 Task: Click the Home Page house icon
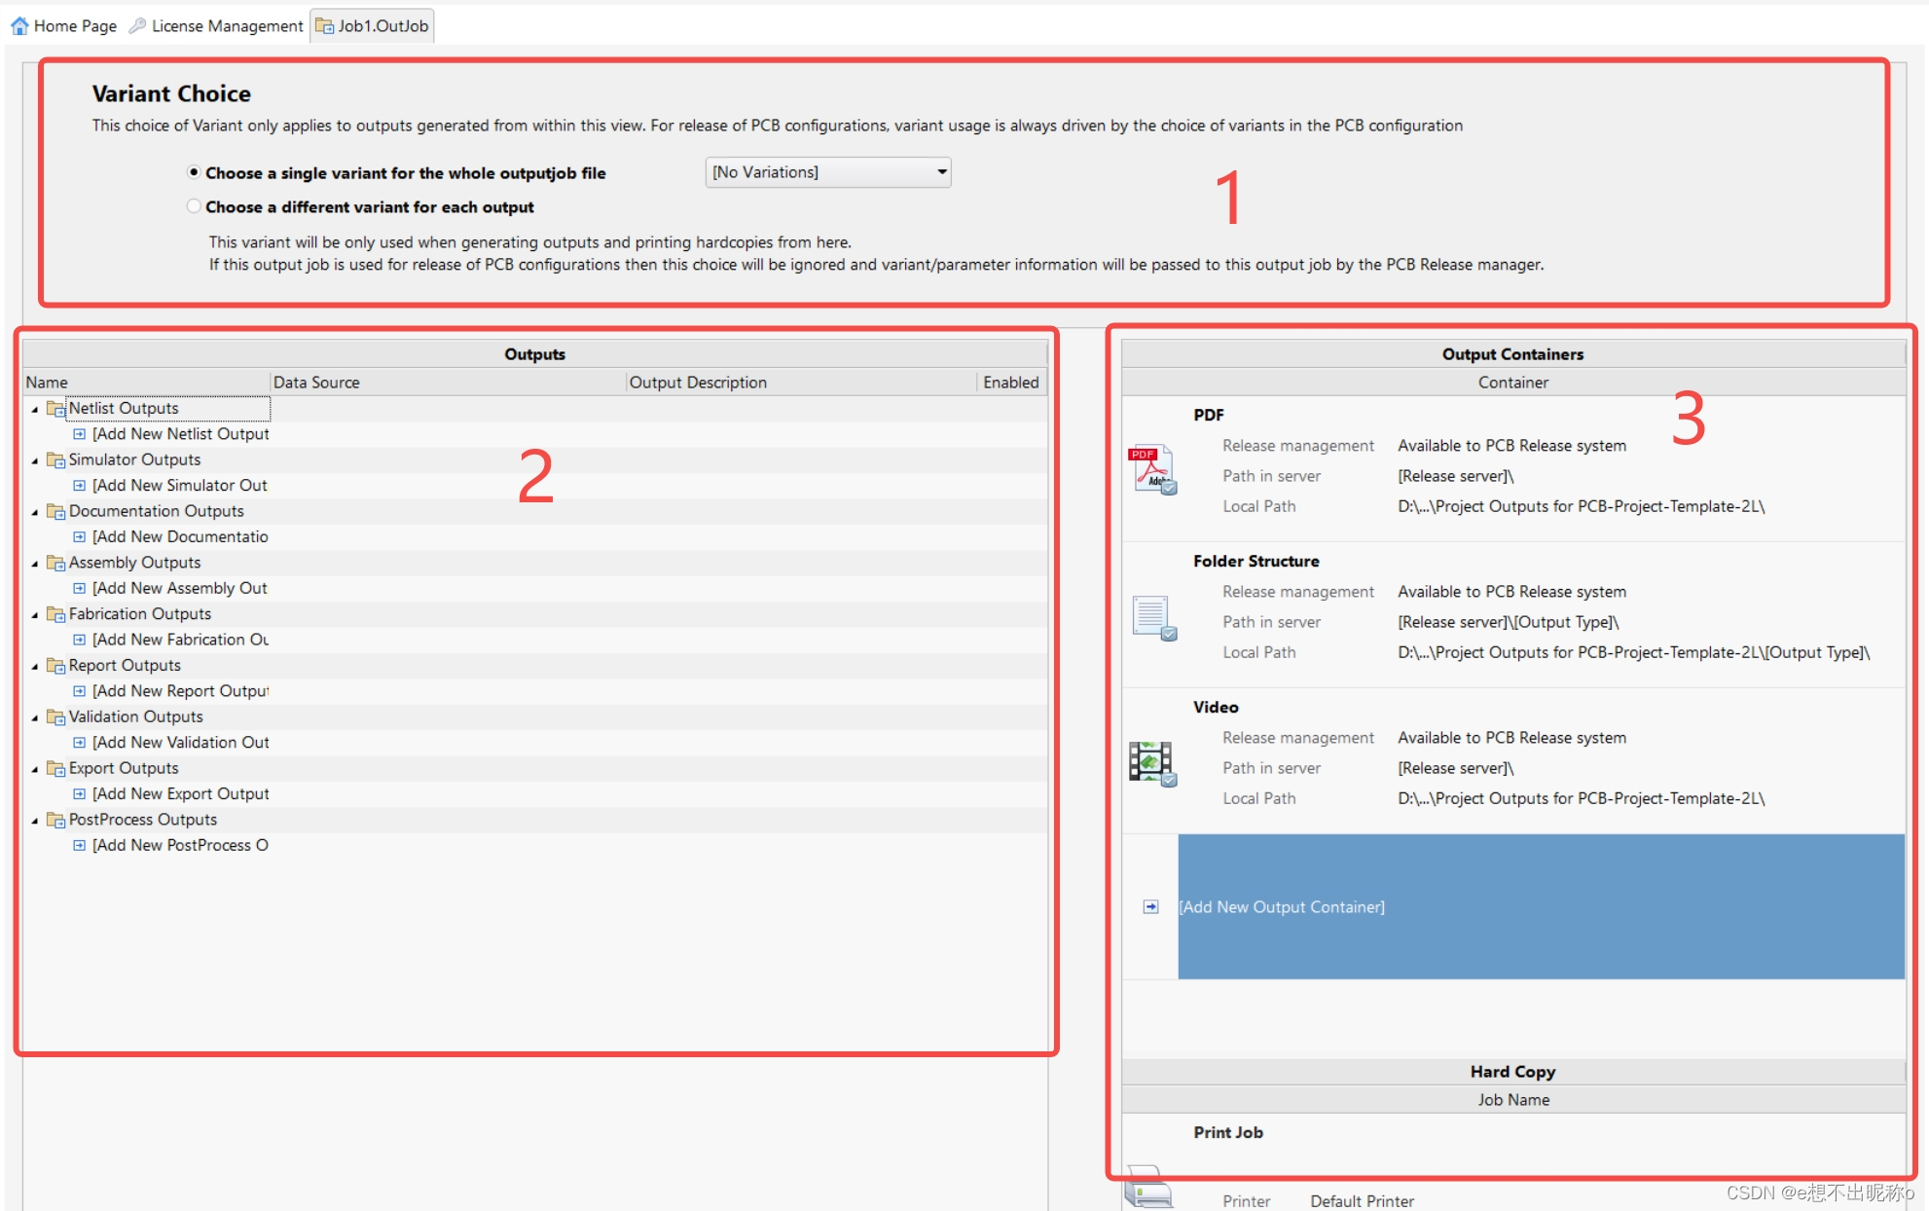point(19,26)
